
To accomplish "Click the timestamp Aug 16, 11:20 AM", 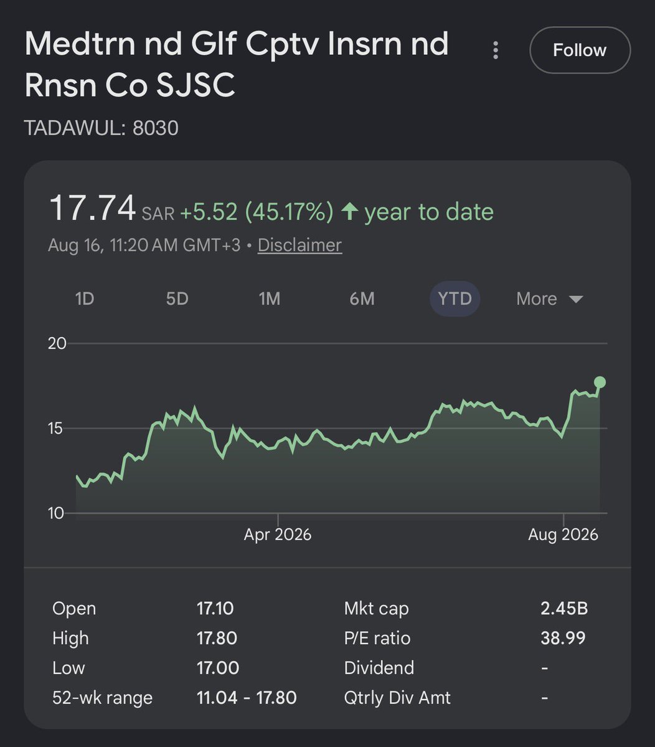I will pyautogui.click(x=144, y=245).
